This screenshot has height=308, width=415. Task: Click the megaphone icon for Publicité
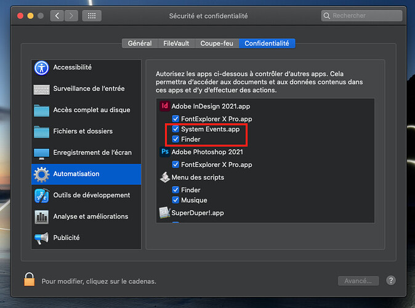(41, 238)
